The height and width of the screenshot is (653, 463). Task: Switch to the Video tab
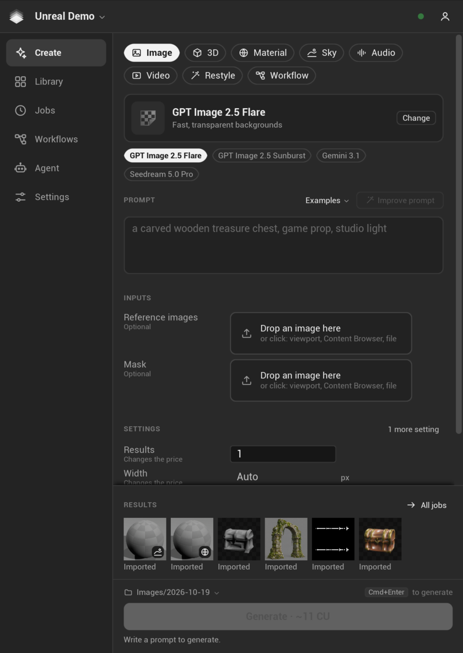click(x=150, y=76)
